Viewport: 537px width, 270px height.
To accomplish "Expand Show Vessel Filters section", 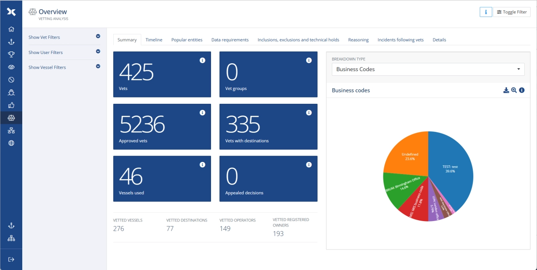I will coord(98,66).
